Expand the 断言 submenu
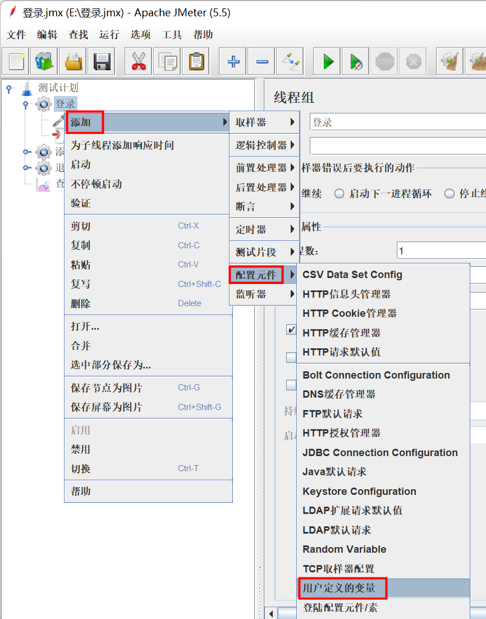Viewport: 486px width, 619px height. point(264,207)
